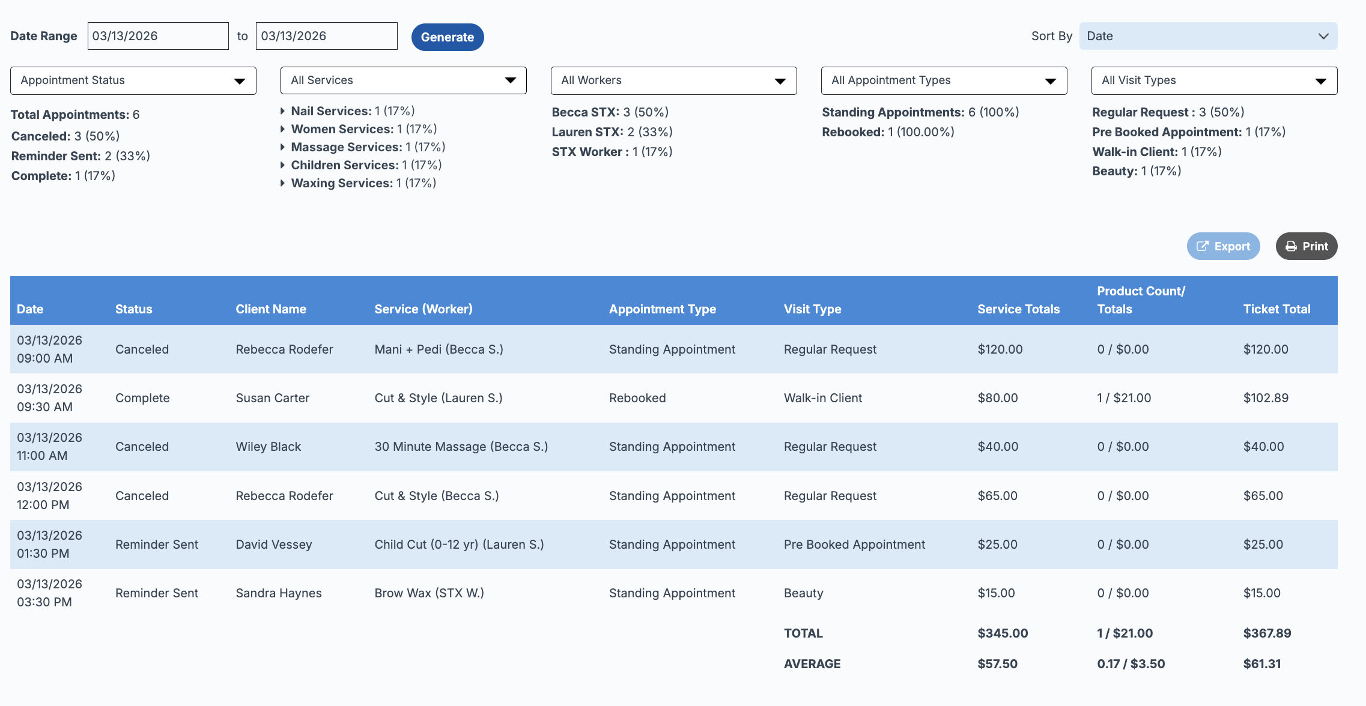Screen dimensions: 1366x706
Task: Click the Client Name column header
Action: [271, 309]
